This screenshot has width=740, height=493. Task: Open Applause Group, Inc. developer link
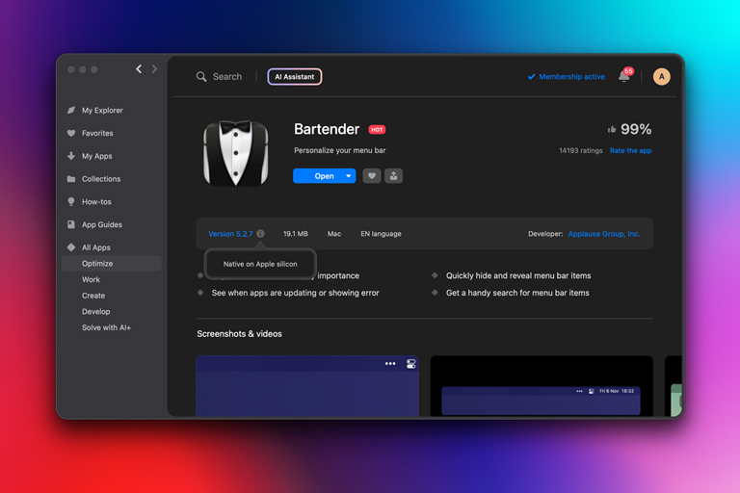(604, 234)
